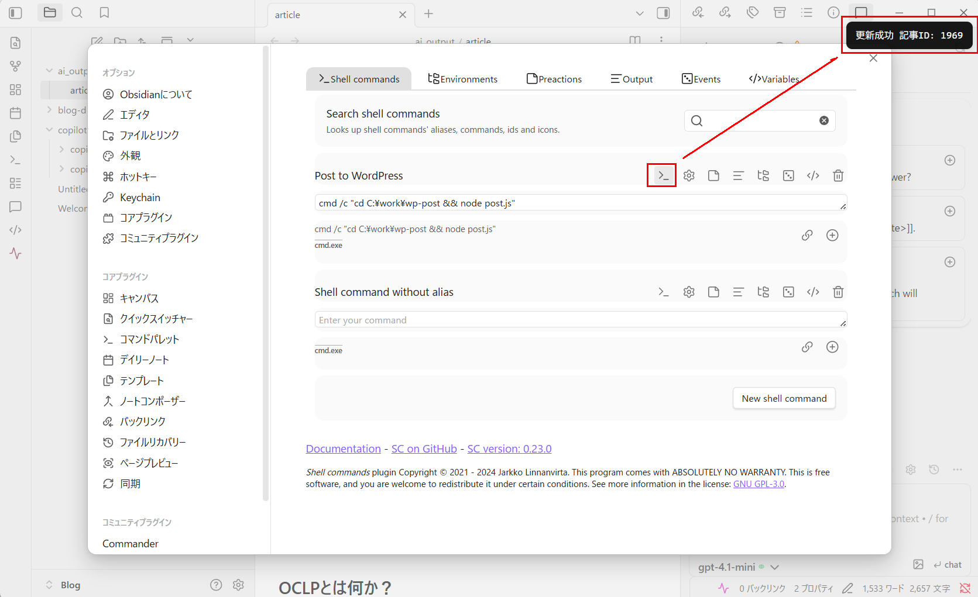
Task: Collapse the copilot folder in file tree
Action: [x=50, y=130]
